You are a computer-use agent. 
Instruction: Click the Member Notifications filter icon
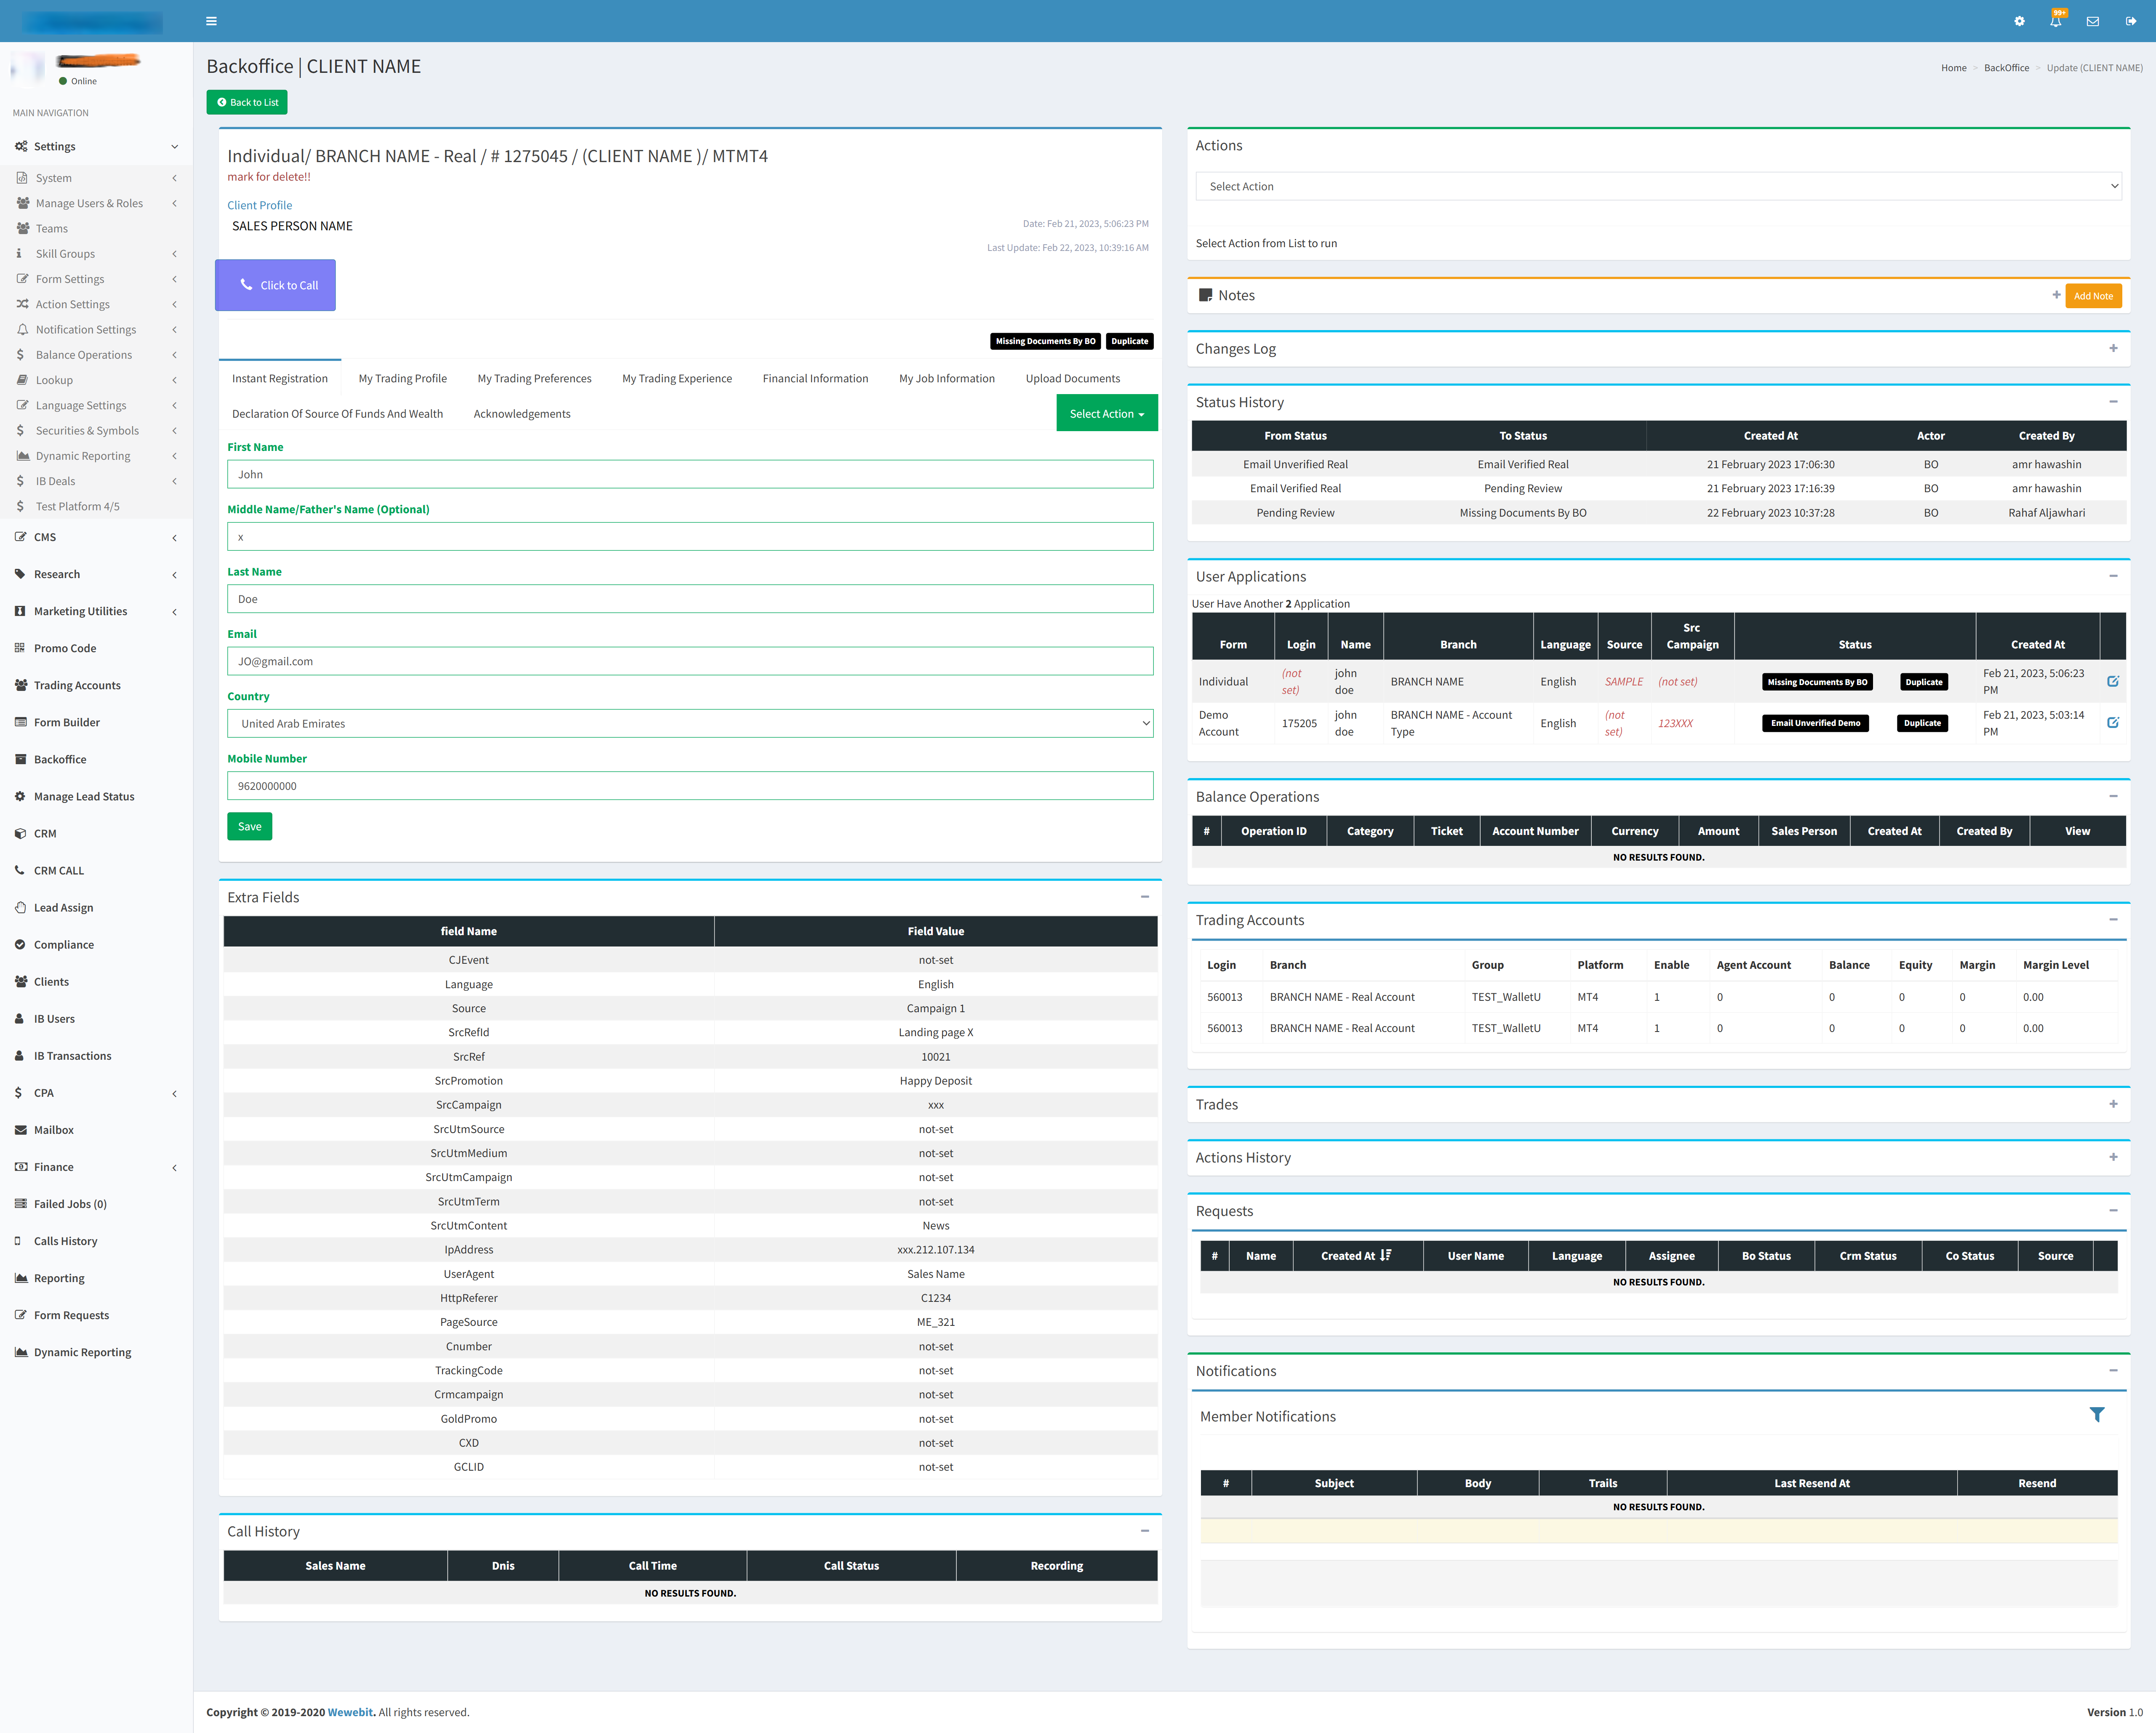pyautogui.click(x=2097, y=1415)
